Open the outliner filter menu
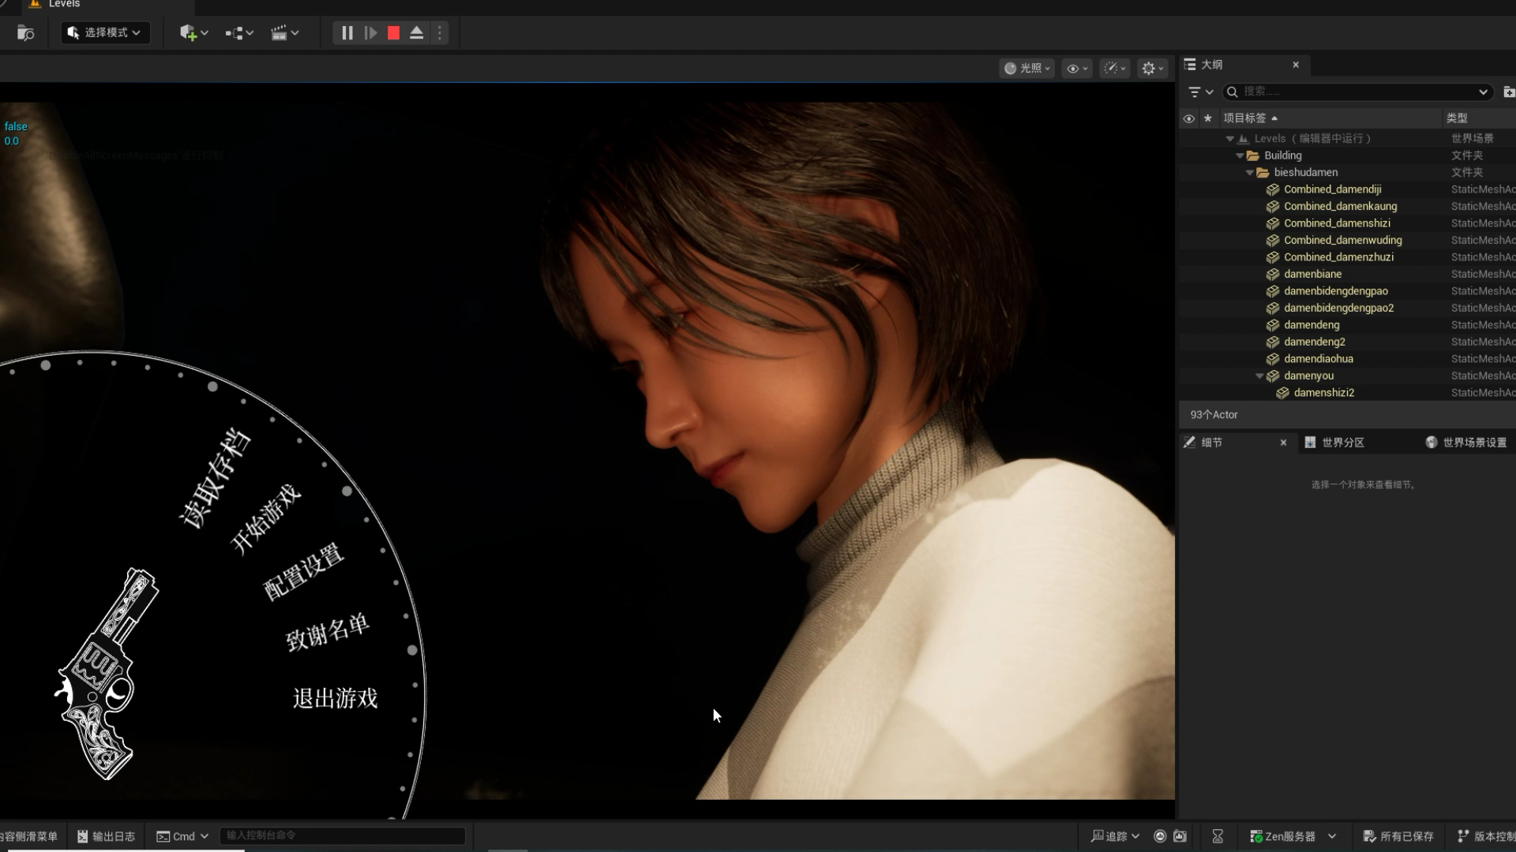The width and height of the screenshot is (1516, 852). tap(1200, 92)
